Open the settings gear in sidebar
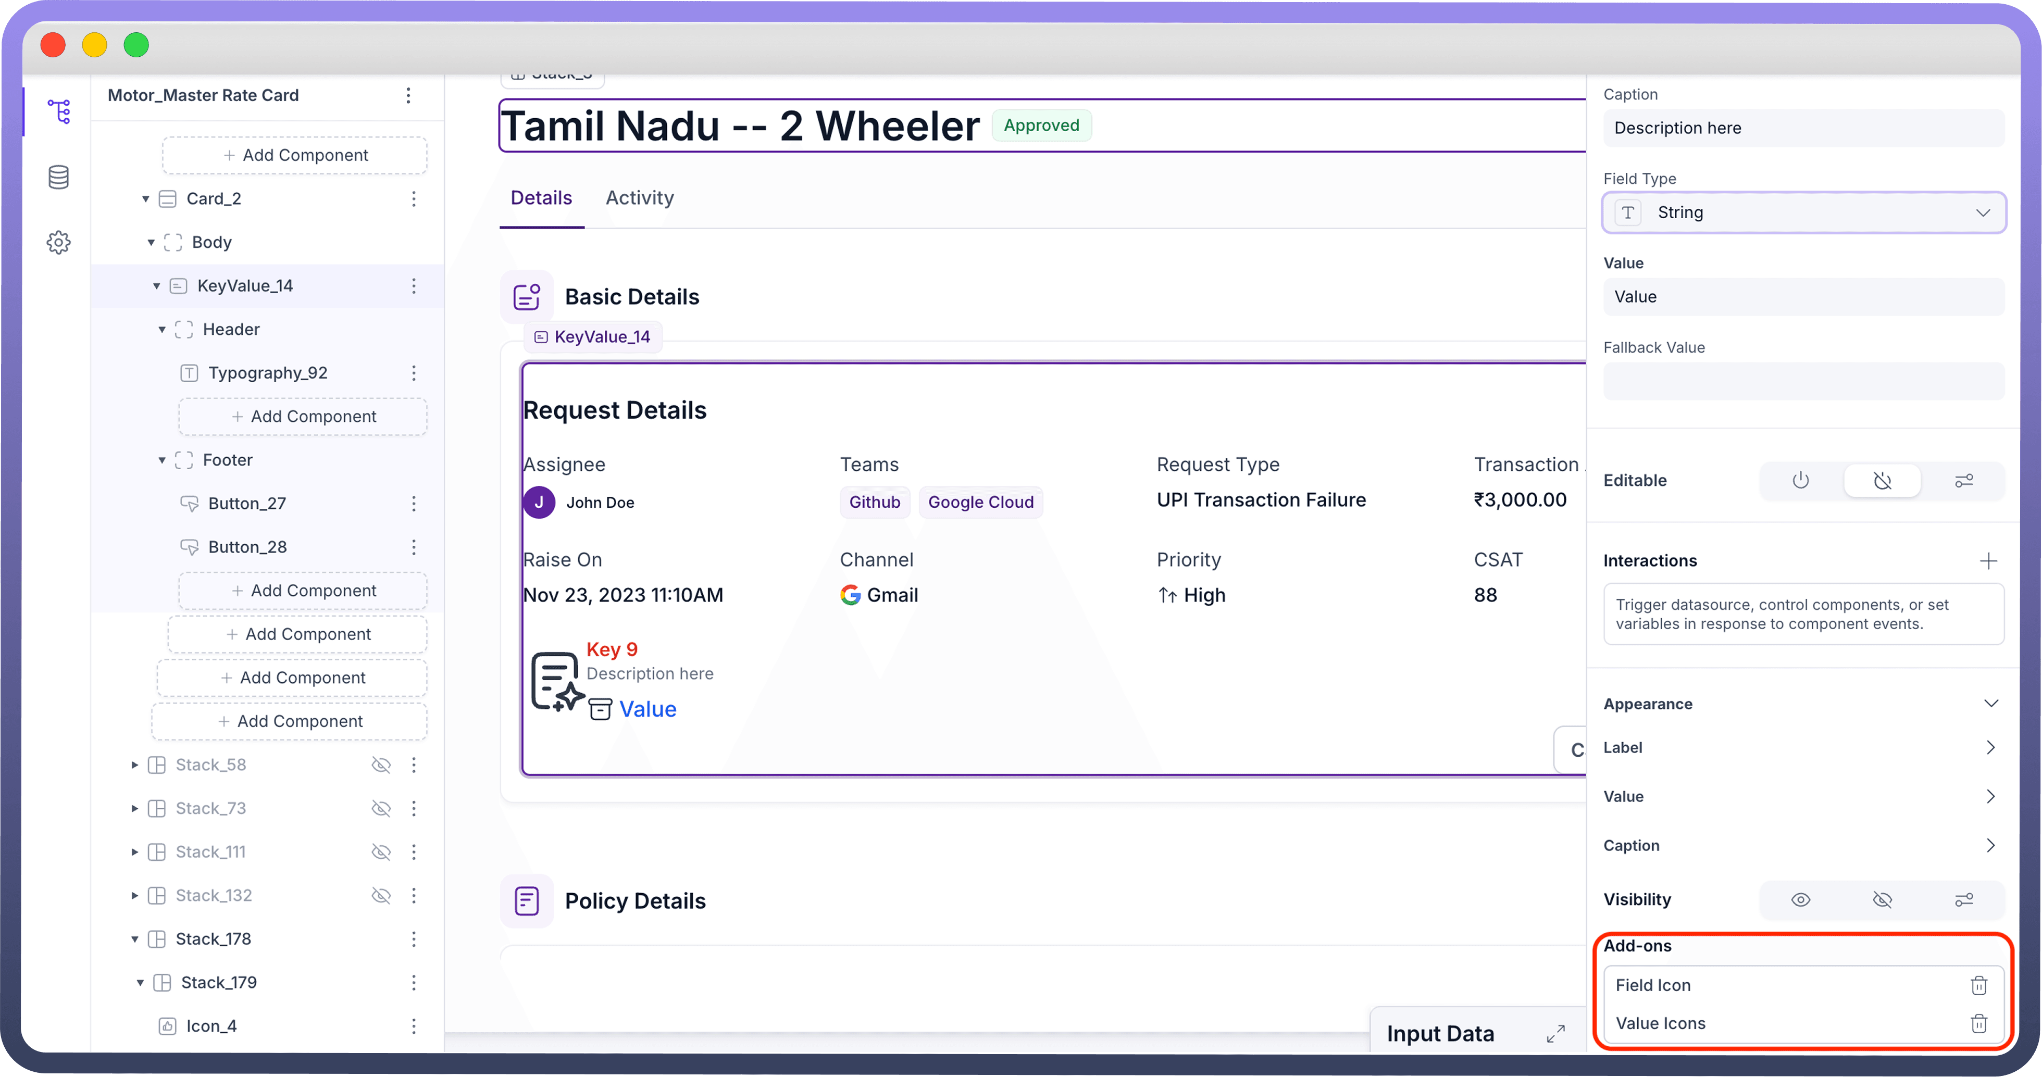Screen dimensions: 2042x1077 click(59, 243)
